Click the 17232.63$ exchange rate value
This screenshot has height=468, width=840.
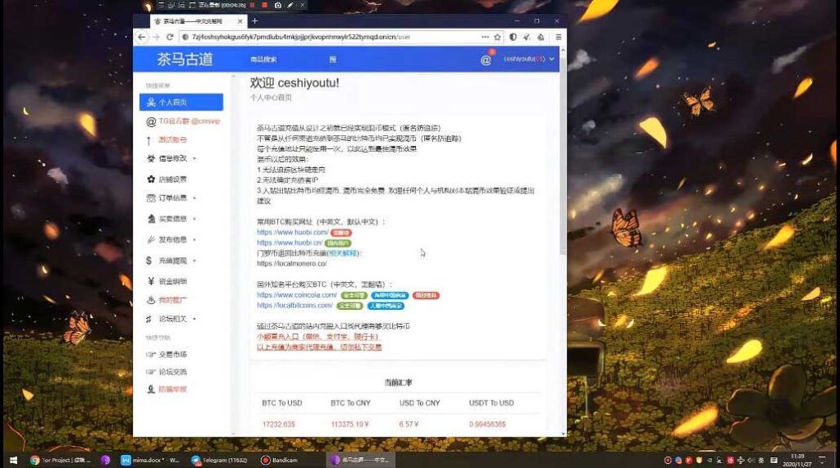pyautogui.click(x=279, y=424)
